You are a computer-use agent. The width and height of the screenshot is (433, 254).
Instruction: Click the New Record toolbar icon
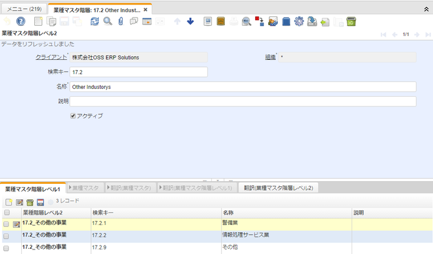(38, 21)
